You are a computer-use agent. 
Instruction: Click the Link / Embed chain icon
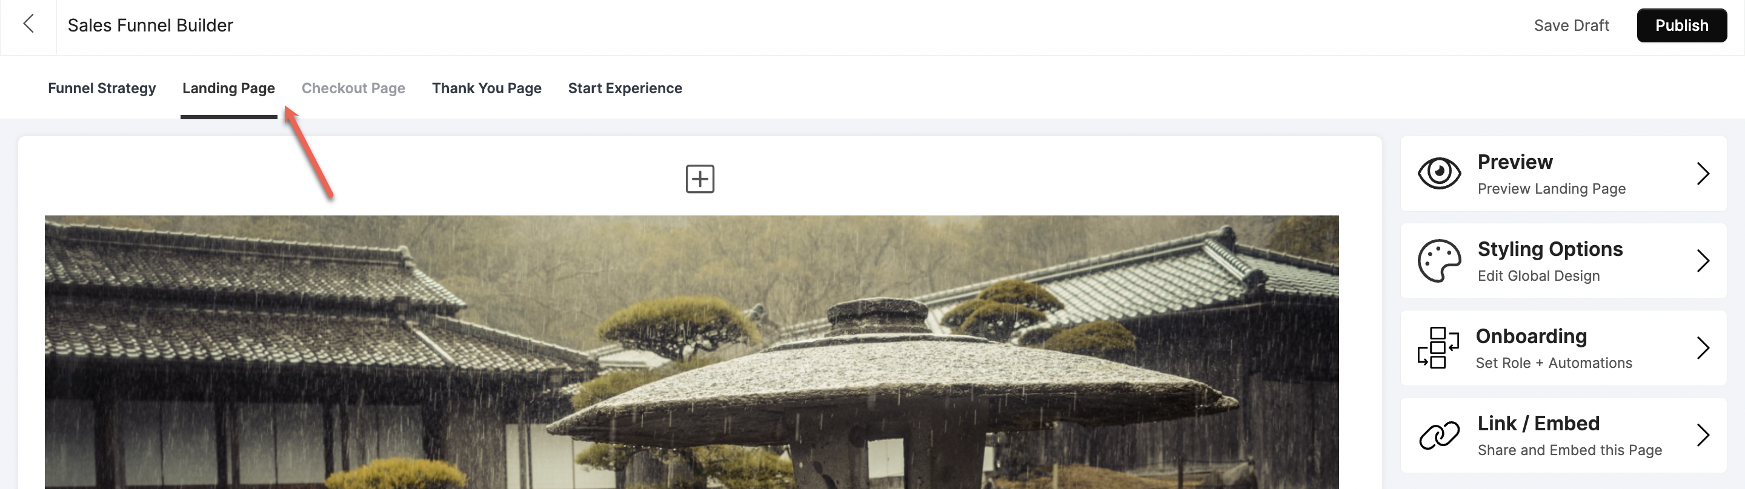(x=1439, y=435)
